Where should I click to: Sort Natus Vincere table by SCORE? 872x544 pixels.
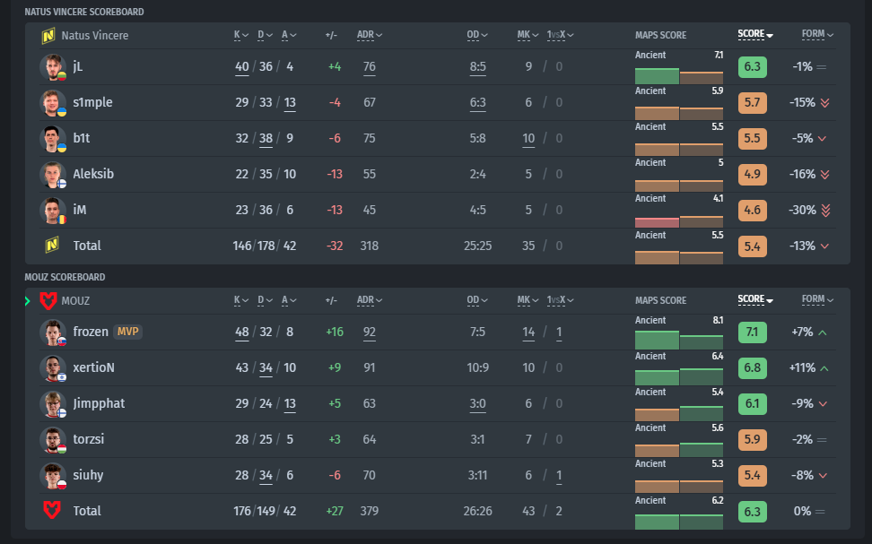point(755,34)
